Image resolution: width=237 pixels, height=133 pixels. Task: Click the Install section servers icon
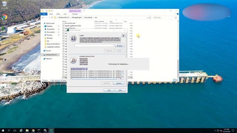(73, 38)
